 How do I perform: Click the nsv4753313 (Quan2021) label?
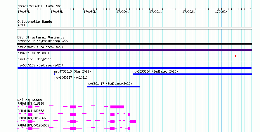(73, 71)
